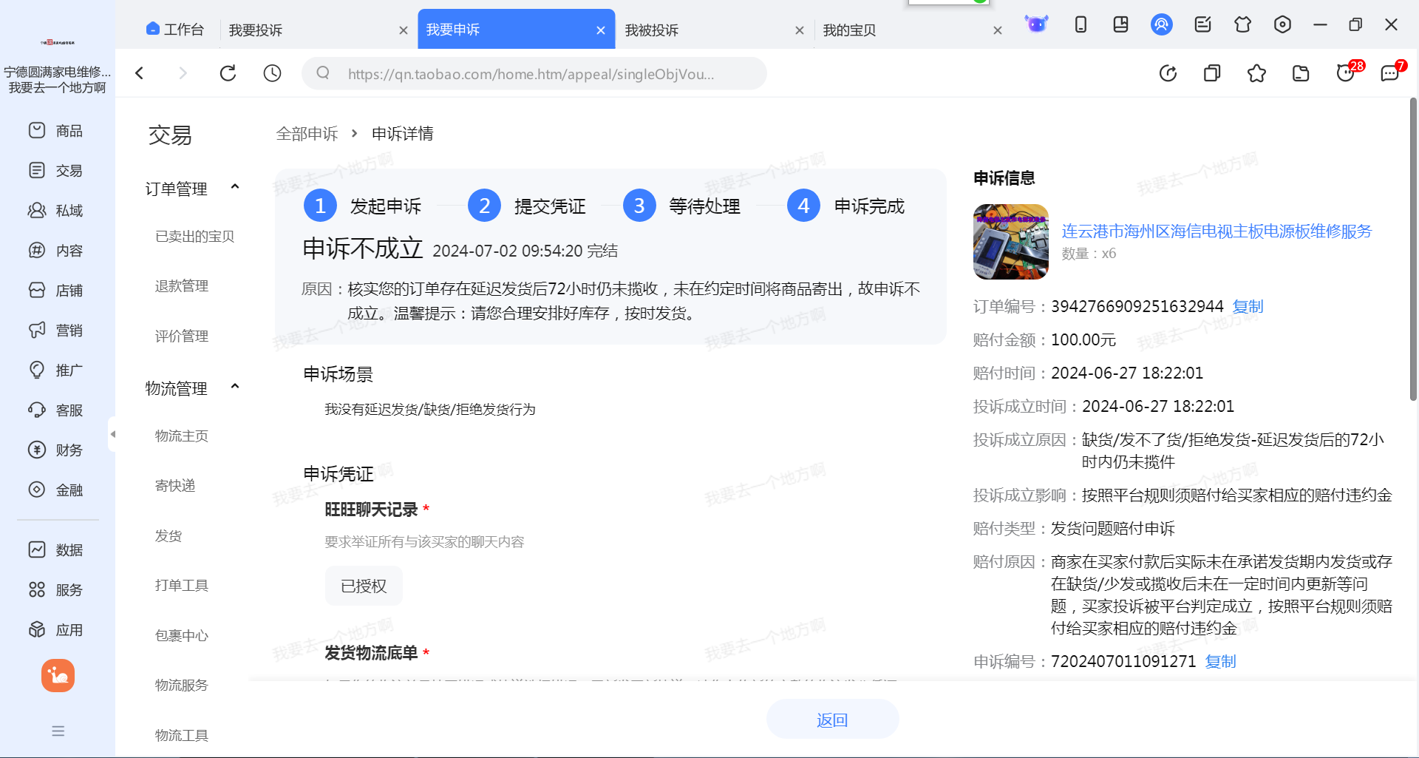
Task: Open the 店铺 sidebar section
Action: (x=56, y=291)
